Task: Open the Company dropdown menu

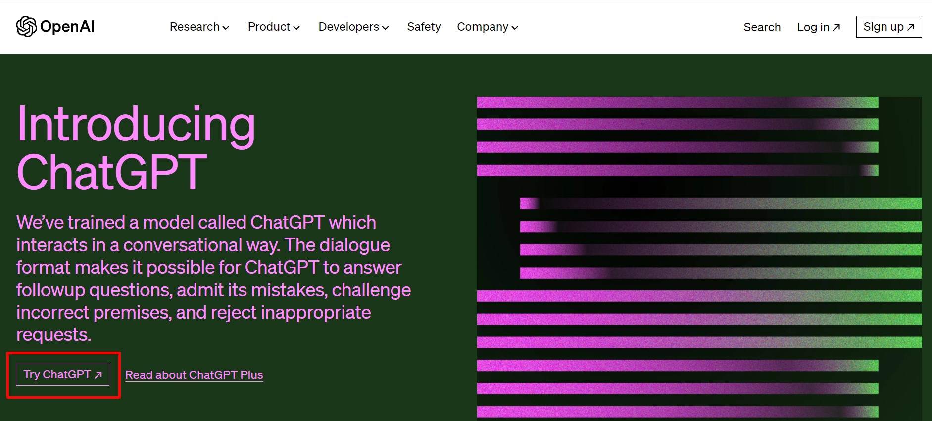Action: [x=482, y=27]
